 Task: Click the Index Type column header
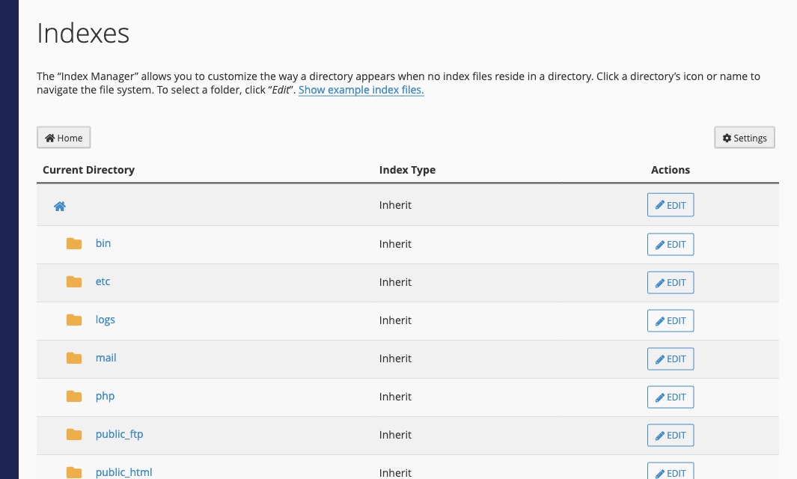click(x=407, y=170)
